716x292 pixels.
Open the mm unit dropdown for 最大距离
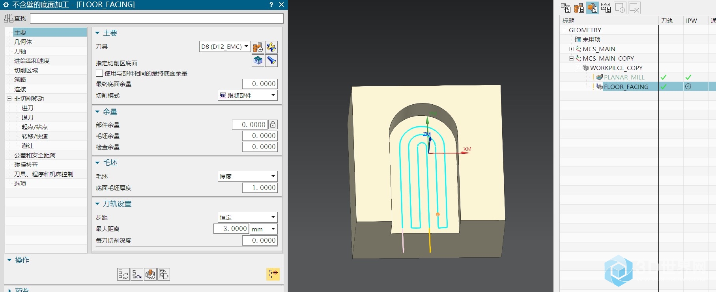(264, 229)
